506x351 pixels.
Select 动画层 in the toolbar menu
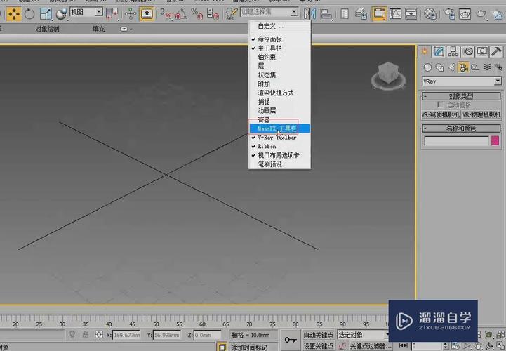point(279,110)
